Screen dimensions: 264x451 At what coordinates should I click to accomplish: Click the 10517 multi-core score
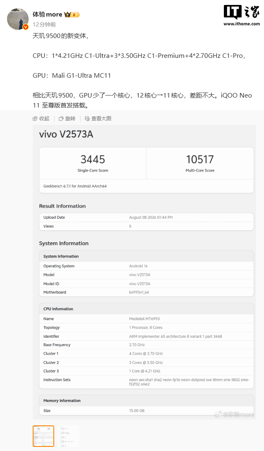pyautogui.click(x=200, y=159)
